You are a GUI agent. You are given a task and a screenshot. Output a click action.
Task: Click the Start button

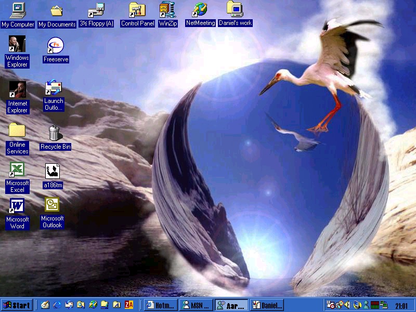[17, 305]
